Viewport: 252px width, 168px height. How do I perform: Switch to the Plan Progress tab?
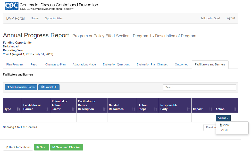click(15, 64)
